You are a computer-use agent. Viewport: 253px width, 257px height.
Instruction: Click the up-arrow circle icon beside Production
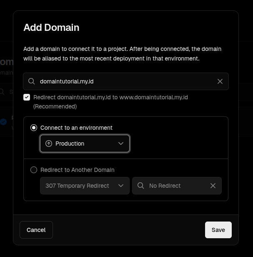49,144
